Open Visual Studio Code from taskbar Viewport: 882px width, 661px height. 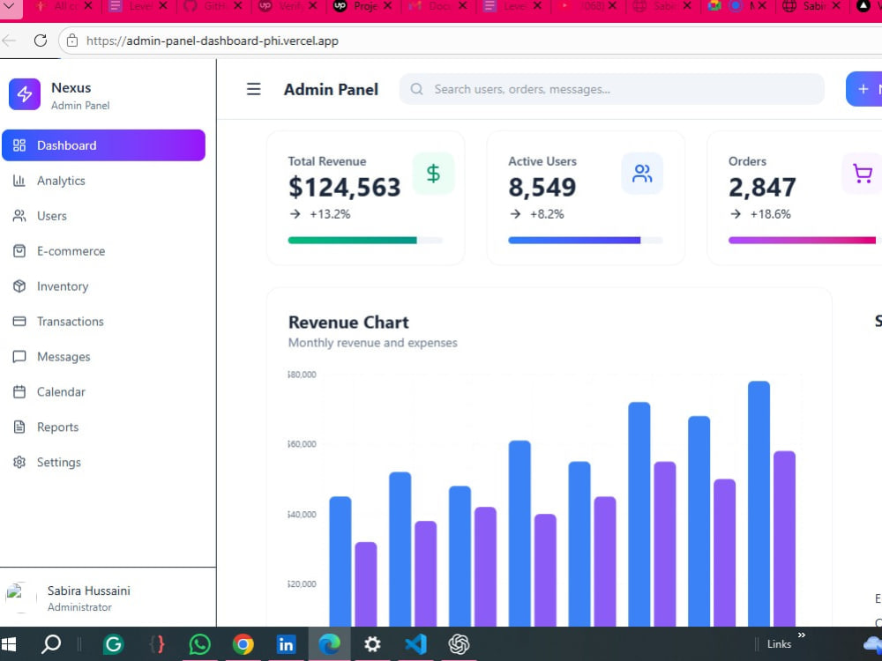point(415,644)
